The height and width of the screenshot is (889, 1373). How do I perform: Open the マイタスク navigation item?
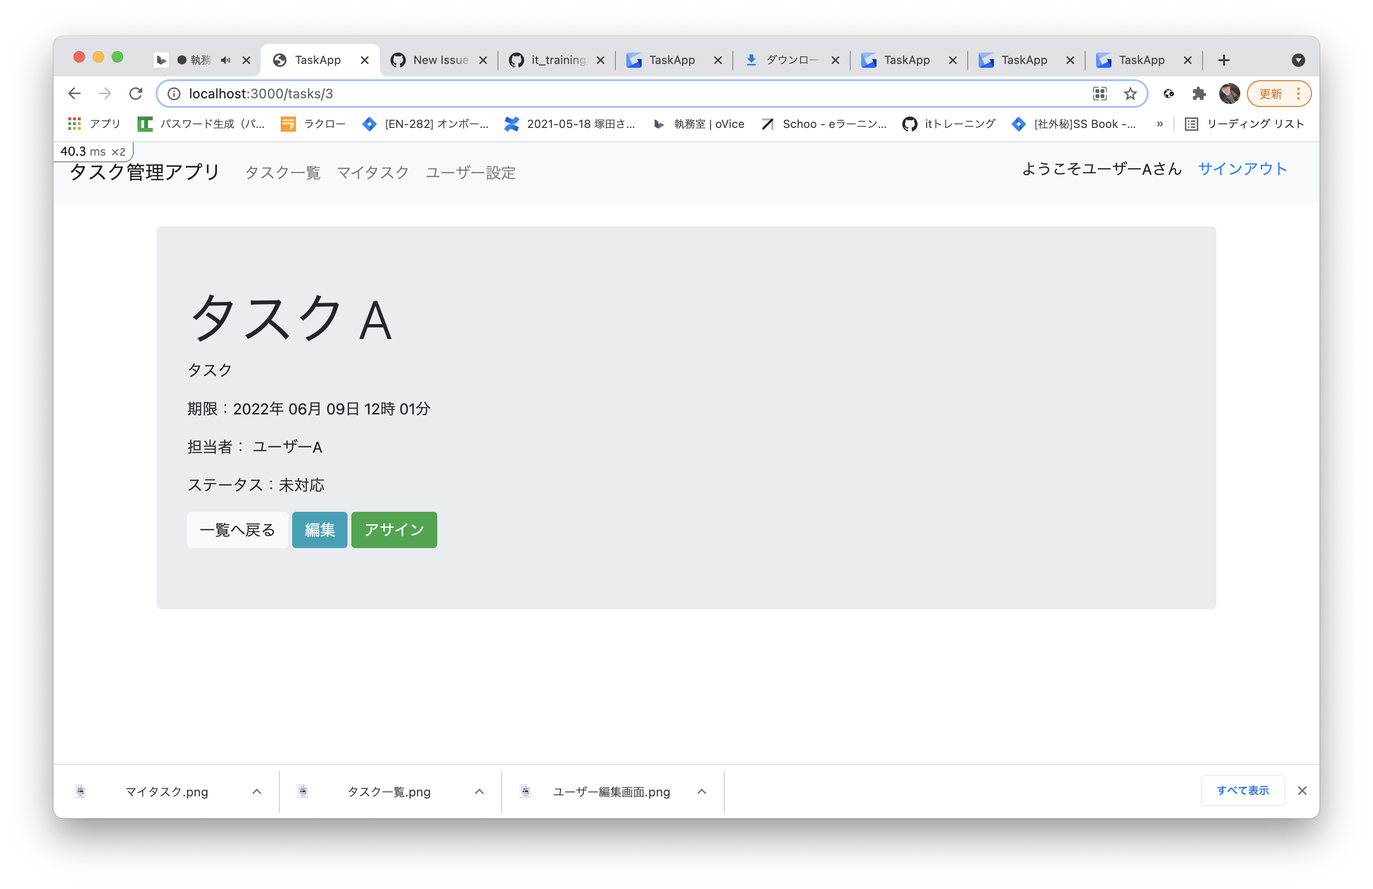[x=373, y=172]
